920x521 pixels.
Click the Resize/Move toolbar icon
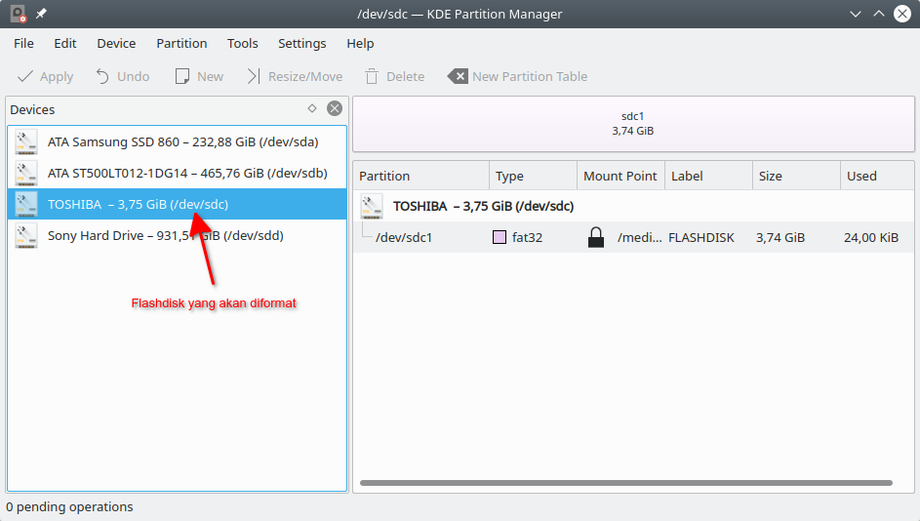coord(254,76)
